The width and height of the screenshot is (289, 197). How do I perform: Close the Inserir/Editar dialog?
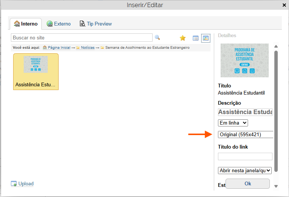pos(284,5)
